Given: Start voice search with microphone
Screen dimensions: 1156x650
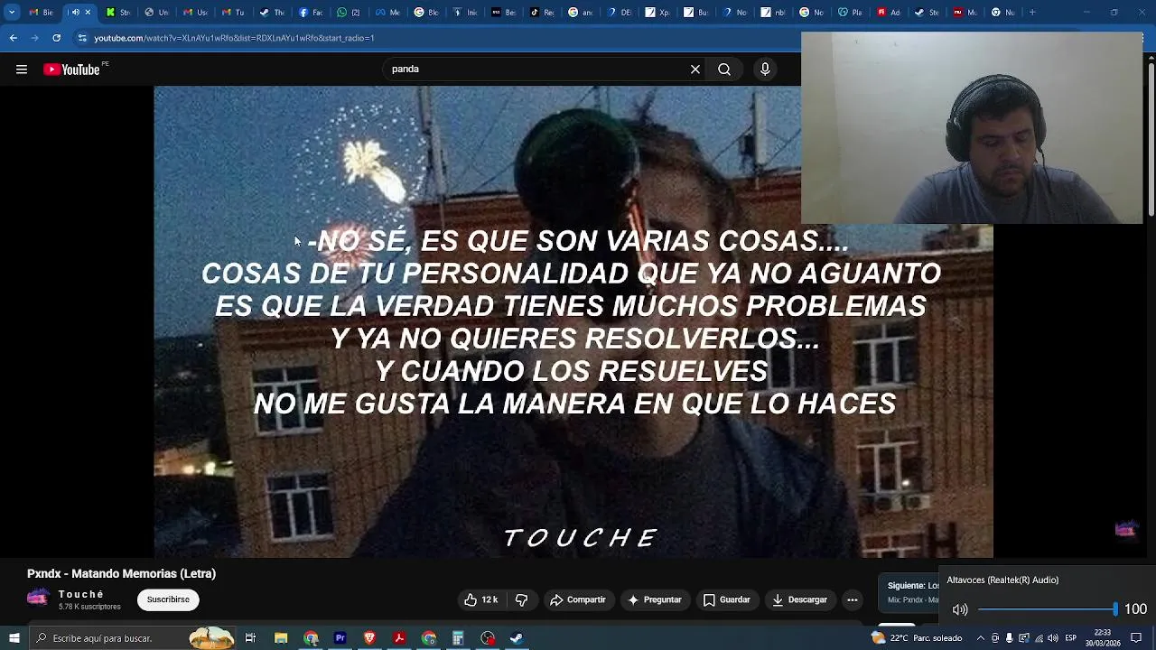Looking at the screenshot, I should tap(765, 70).
